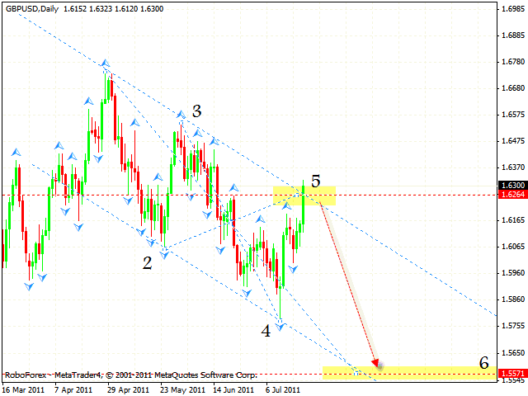The width and height of the screenshot is (528, 396).
Task: Click the 1.6370 price axis value
Action: (513, 167)
